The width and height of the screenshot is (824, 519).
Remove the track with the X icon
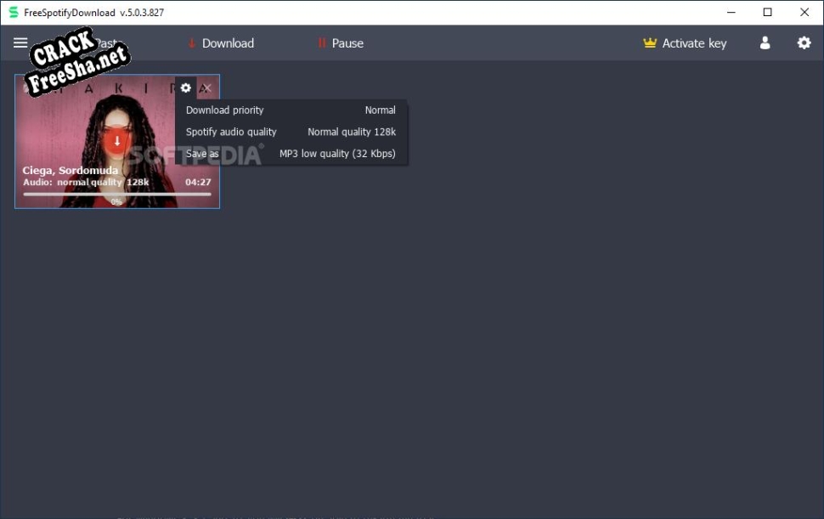(x=206, y=87)
